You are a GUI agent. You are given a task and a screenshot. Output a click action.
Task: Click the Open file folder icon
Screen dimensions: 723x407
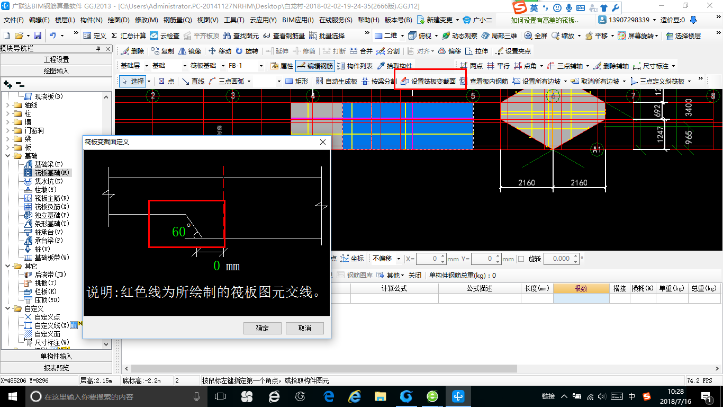pos(19,36)
